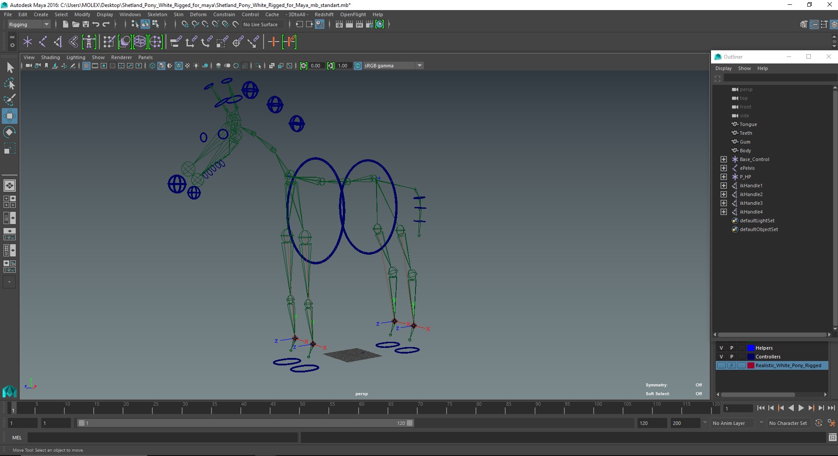Activate the Move tool in toolbox
The image size is (838, 456).
[10, 116]
